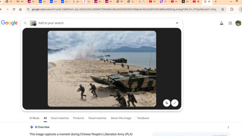
Task: Click the Feedback link
Action: point(143,118)
